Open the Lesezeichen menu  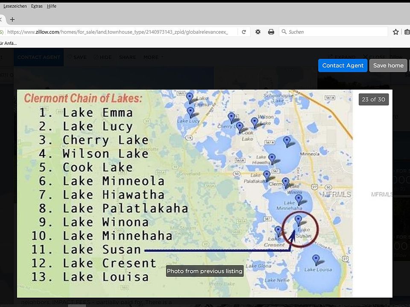15,6
